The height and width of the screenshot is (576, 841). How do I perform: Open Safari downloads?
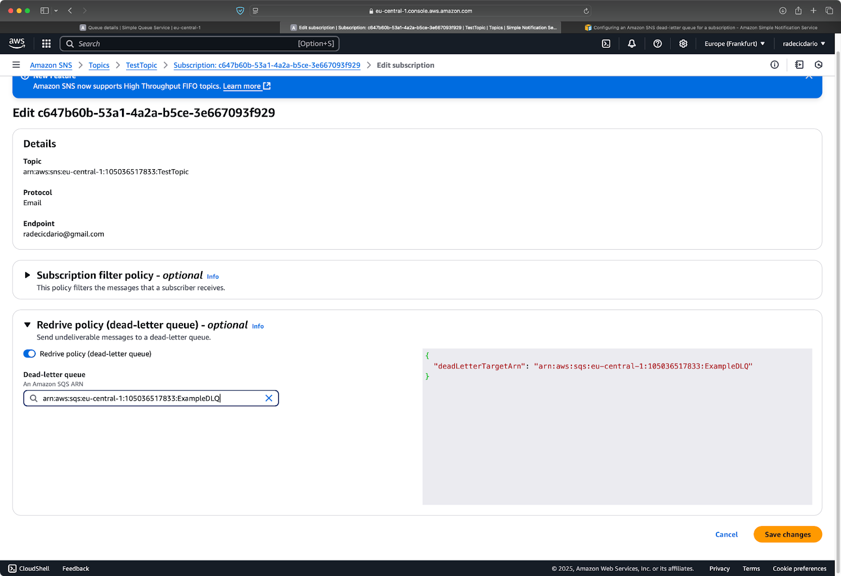[783, 11]
